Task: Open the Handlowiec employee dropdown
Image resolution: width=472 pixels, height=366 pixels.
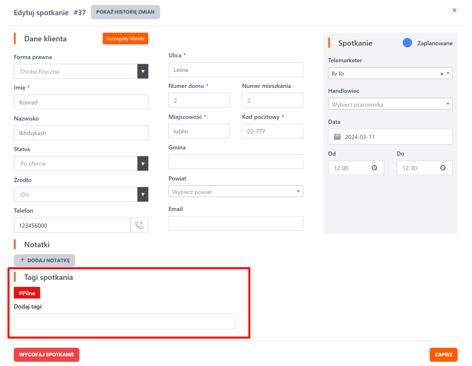Action: pos(447,104)
